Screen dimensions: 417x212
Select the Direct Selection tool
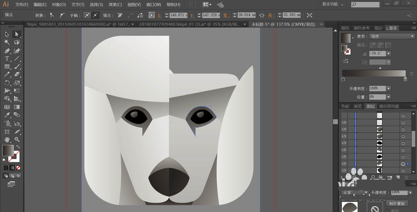[17, 34]
